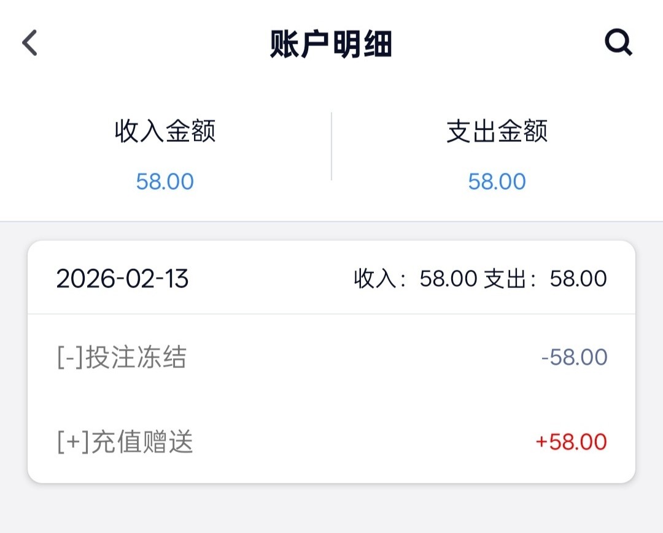The width and height of the screenshot is (663, 533).
Task: Click the -58.00 frozen bet amount
Action: tap(574, 357)
